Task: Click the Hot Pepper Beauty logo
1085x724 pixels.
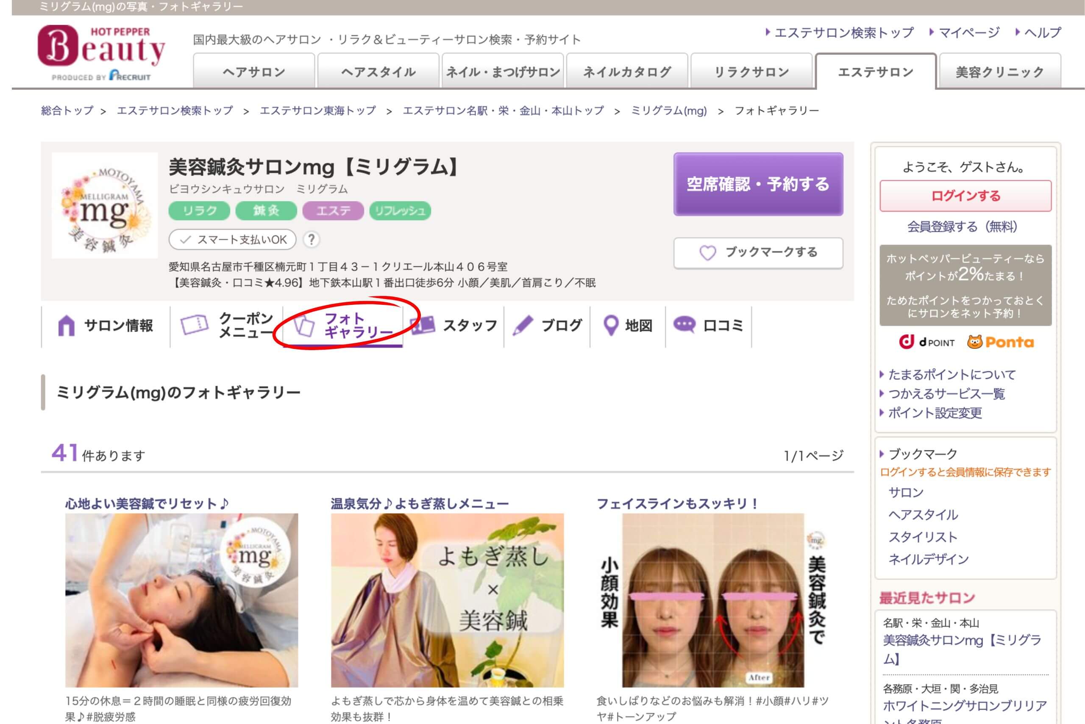Action: (x=101, y=53)
